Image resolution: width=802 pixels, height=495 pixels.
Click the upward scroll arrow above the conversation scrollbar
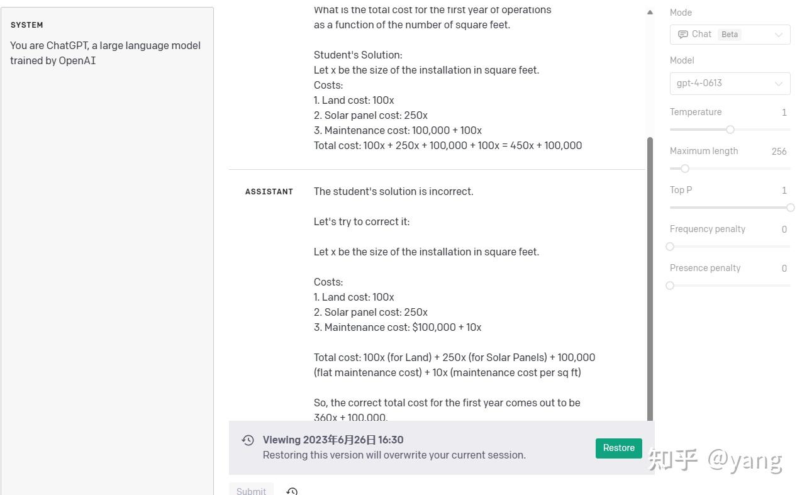650,11
